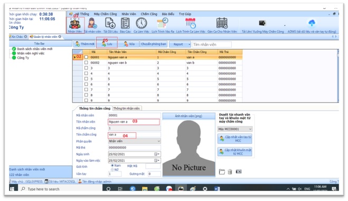Click the Mã thẻ input field
This screenshot has height=201, width=348.
pyautogui.click(x=134, y=147)
